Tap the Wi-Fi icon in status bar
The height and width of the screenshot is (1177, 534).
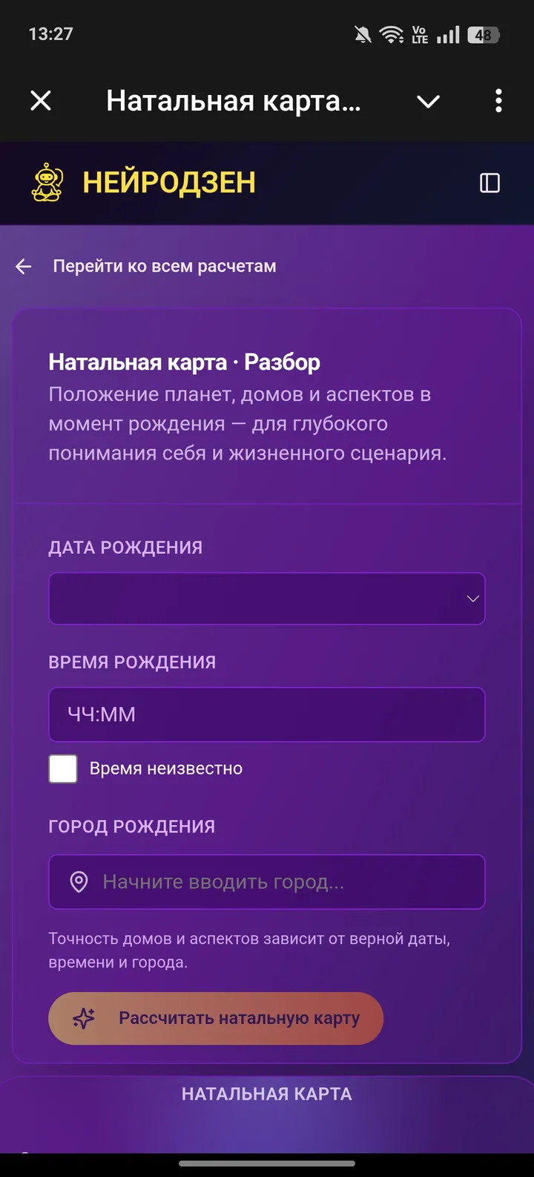point(389,33)
